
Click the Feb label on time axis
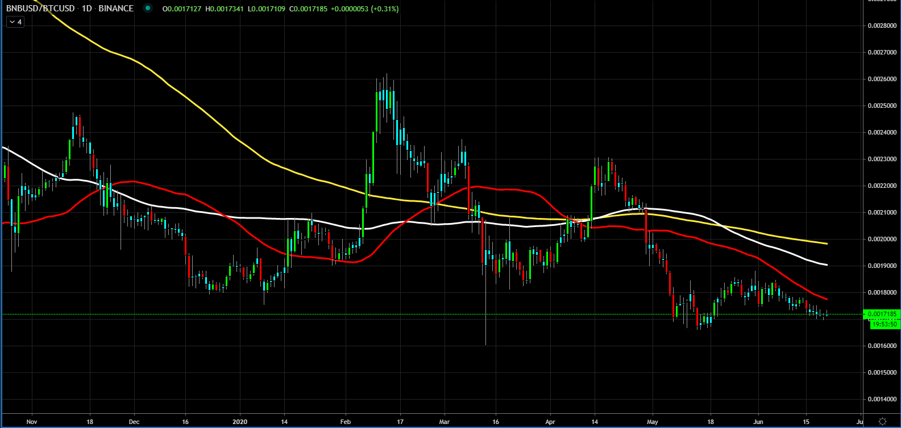(346, 422)
